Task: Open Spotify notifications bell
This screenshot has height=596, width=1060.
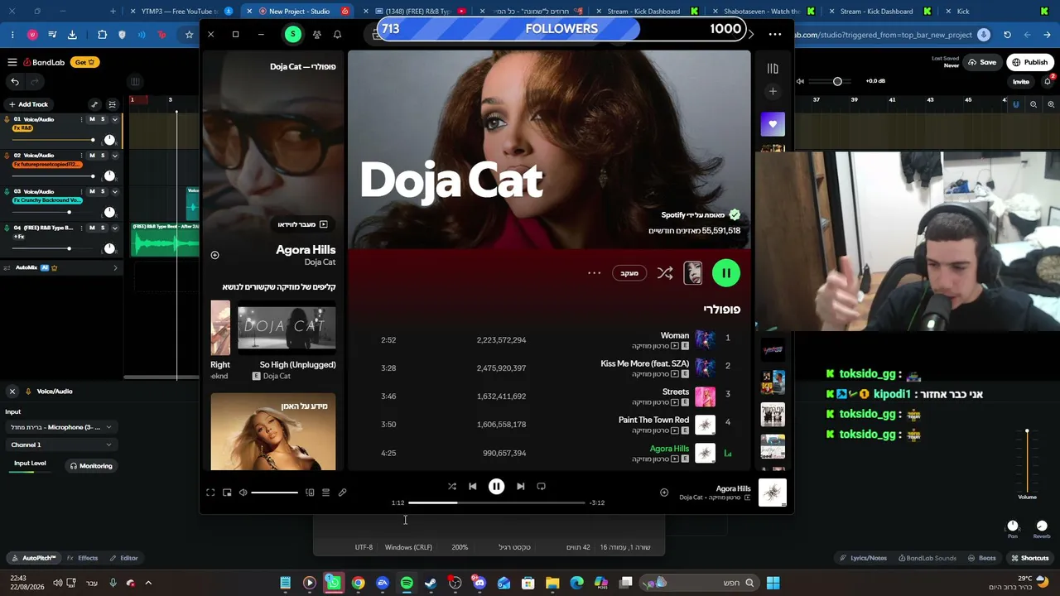Action: pos(337,34)
